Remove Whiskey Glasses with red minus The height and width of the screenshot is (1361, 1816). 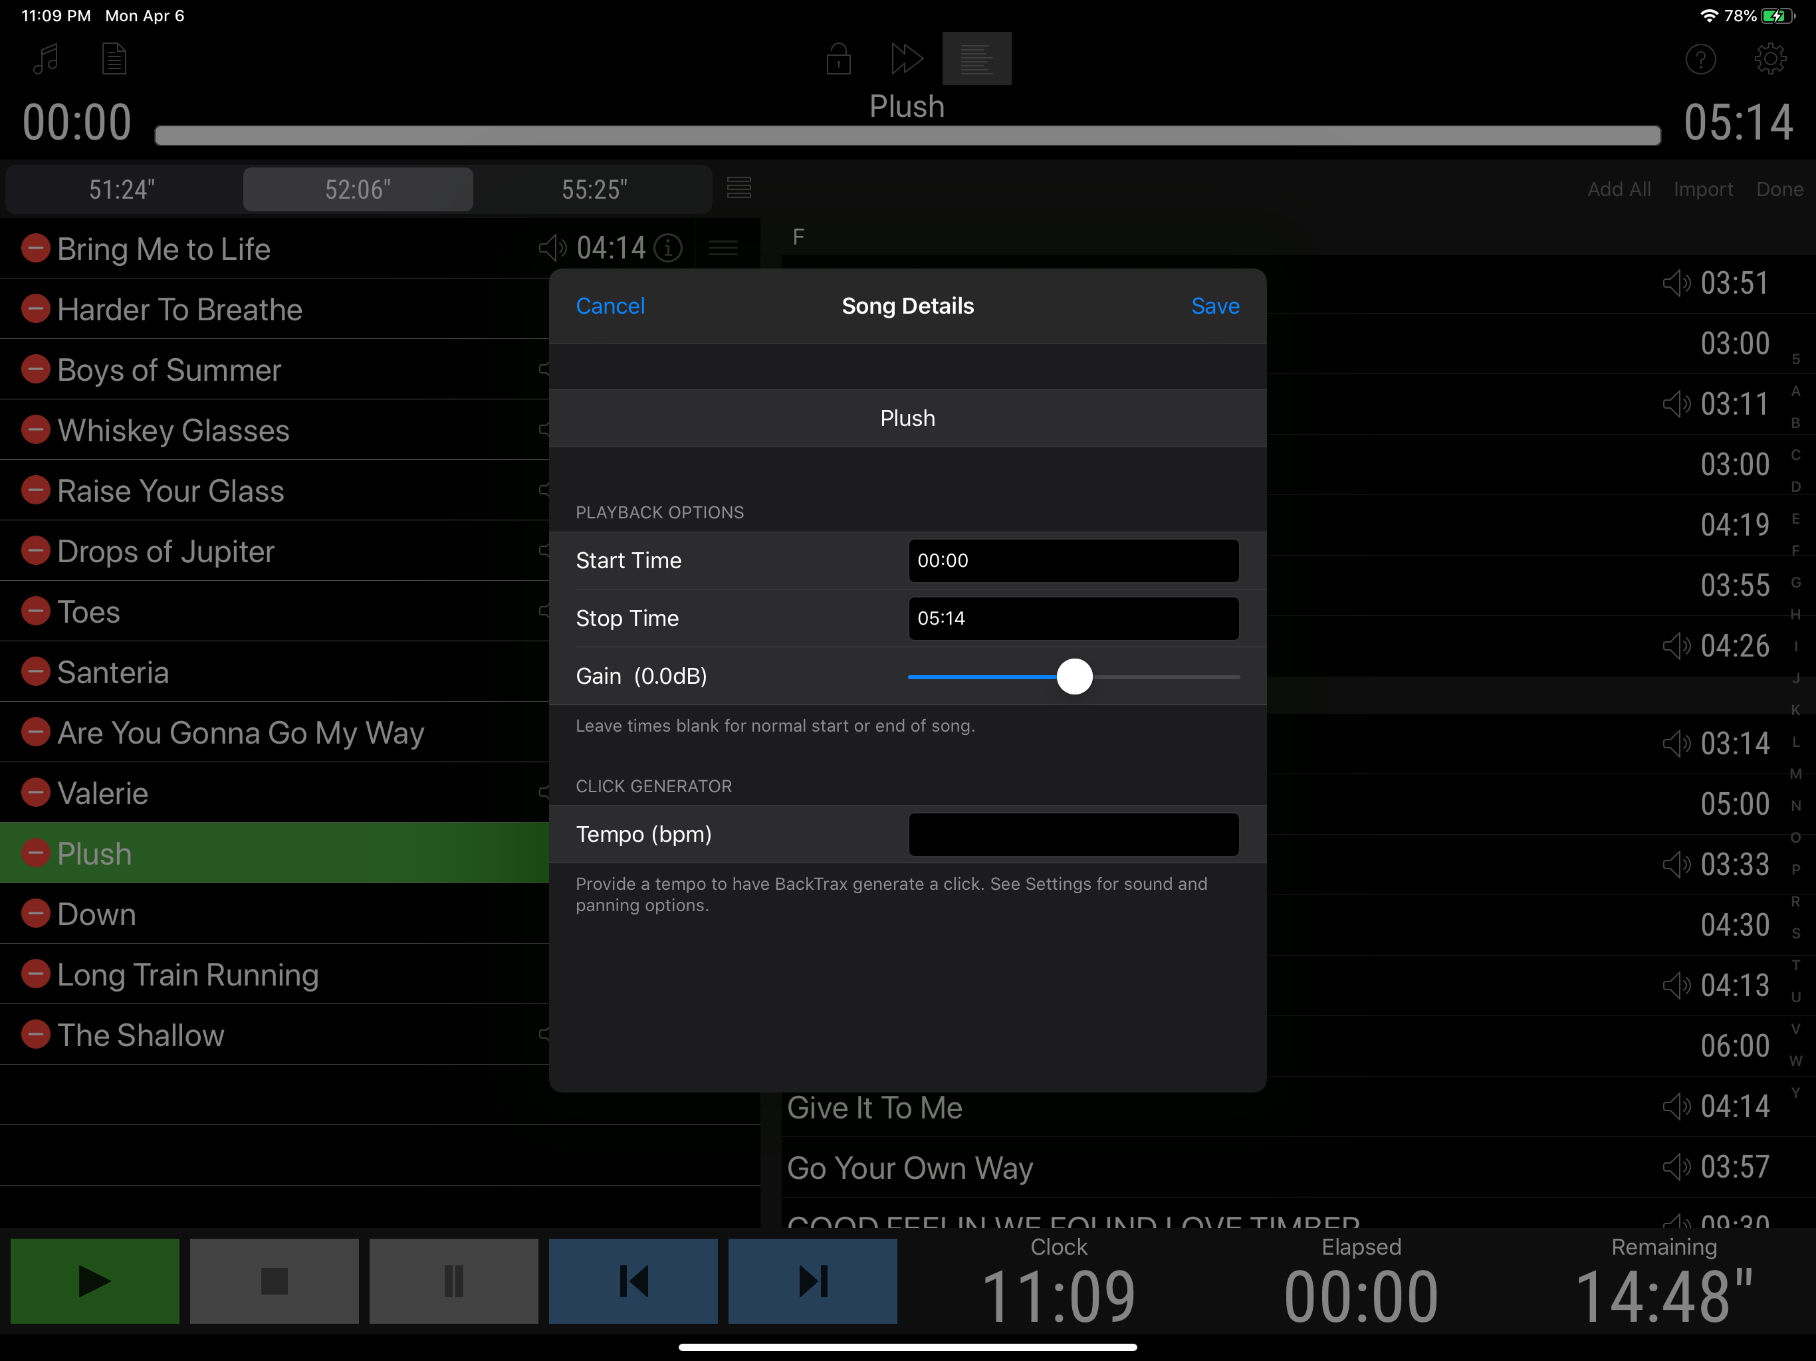35,429
